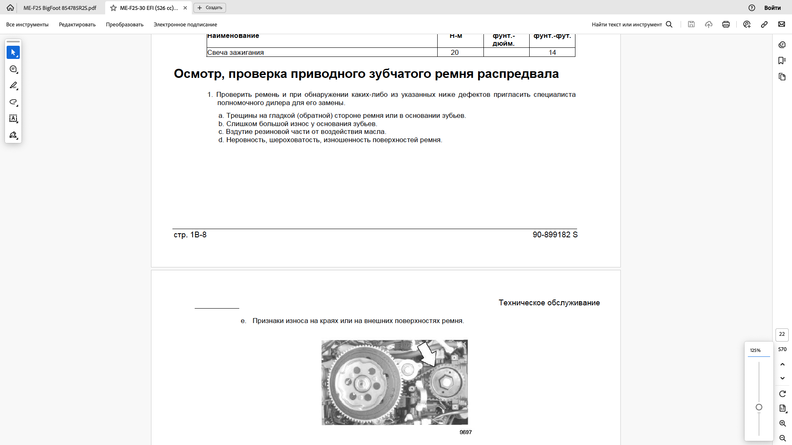Go to the Home screen icon
Viewport: 792px width, 445px height.
coord(10,8)
